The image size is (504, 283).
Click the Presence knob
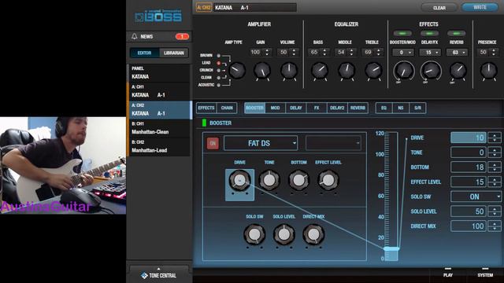[488, 71]
